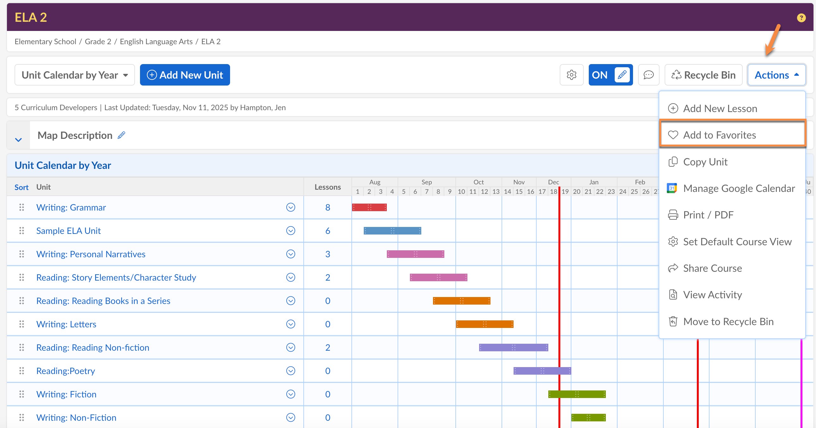Click the settings gear icon in toolbar
The width and height of the screenshot is (816, 428).
571,75
